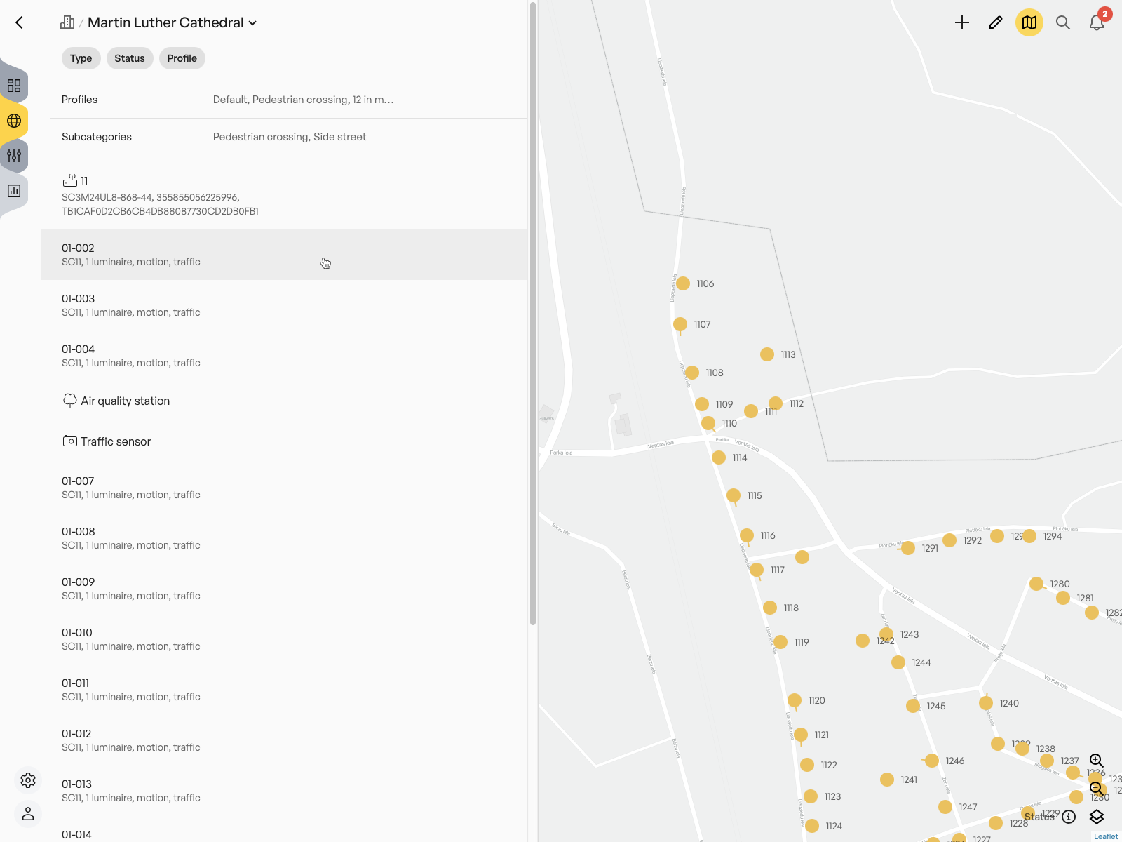The width and height of the screenshot is (1122, 842).
Task: Select the globe map view icon
Action: [x=13, y=120]
